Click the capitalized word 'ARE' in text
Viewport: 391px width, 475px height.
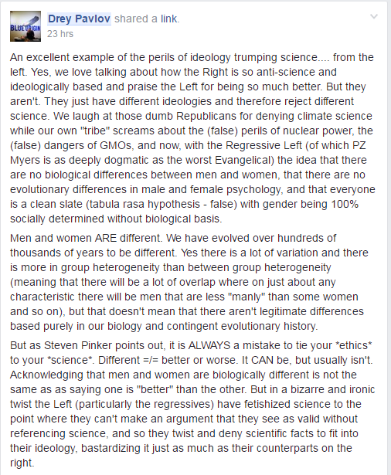pos(106,238)
